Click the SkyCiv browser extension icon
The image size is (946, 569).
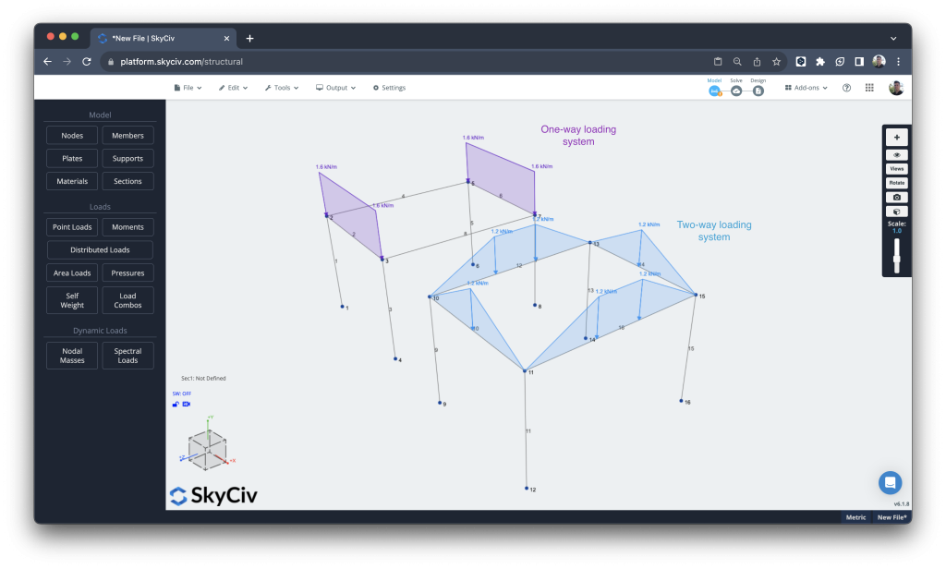[801, 62]
